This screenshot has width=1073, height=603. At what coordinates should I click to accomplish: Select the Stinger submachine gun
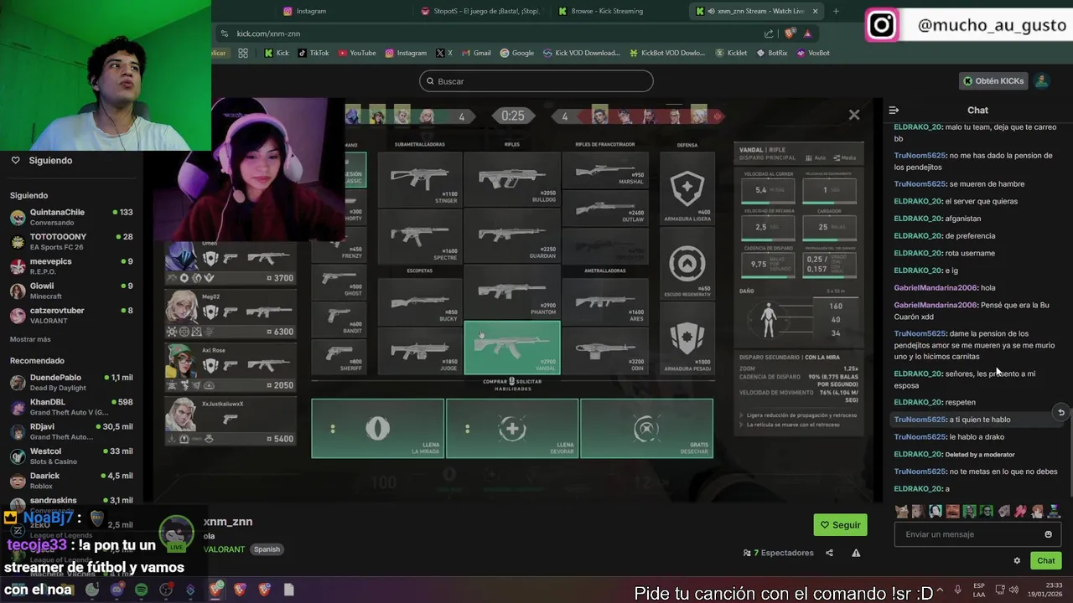pyautogui.click(x=419, y=179)
